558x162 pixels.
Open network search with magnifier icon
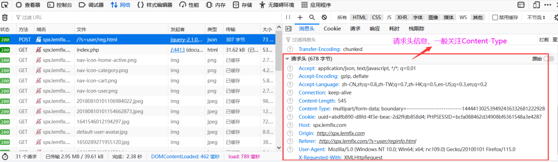click(312, 17)
